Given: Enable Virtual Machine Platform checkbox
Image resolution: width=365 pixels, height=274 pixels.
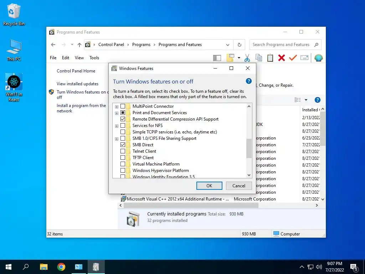Looking at the screenshot, I should click(123, 164).
